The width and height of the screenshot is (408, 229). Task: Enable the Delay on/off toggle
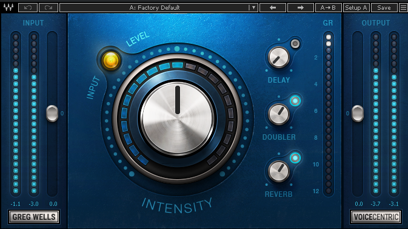[x=295, y=44]
